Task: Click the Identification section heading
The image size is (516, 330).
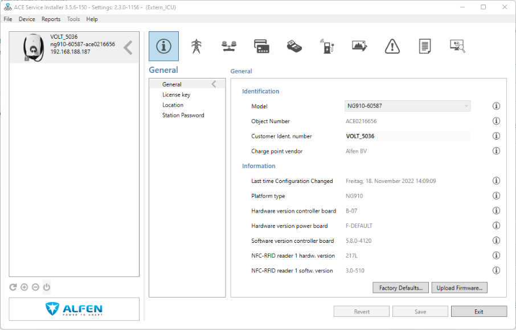Action: pos(261,91)
